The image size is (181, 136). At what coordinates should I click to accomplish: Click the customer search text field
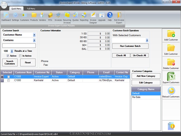[x=19, y=46]
